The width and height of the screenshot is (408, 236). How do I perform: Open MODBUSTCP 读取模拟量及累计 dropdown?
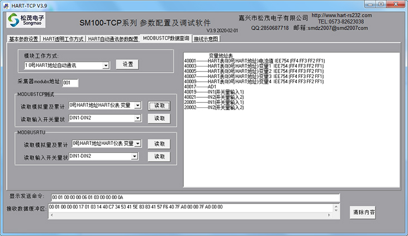pyautogui.click(x=137, y=105)
